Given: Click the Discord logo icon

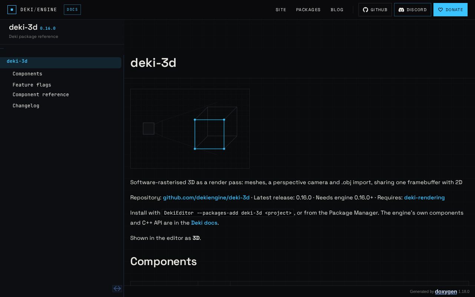Looking at the screenshot, I should (401, 10).
